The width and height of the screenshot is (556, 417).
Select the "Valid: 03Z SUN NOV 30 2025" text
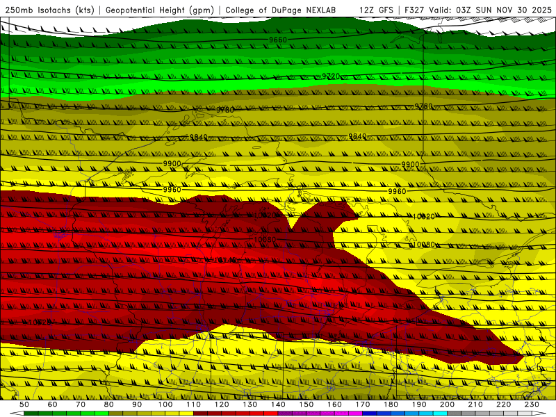(x=491, y=10)
